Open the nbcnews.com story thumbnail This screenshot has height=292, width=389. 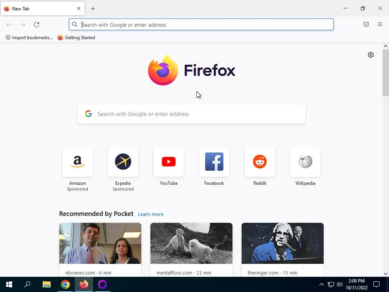tap(100, 243)
